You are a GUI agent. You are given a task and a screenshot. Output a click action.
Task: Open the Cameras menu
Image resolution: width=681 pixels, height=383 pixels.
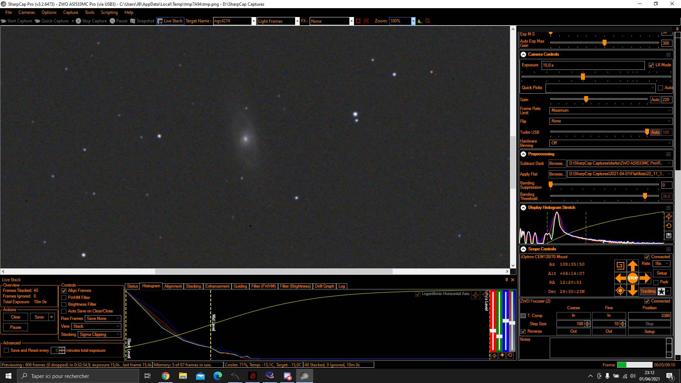(x=27, y=12)
